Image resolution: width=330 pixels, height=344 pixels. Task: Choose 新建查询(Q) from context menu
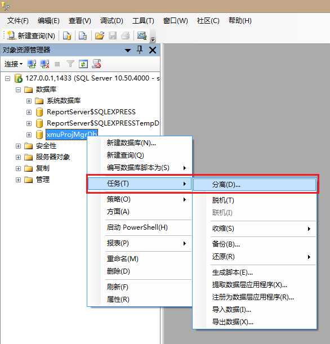[x=140, y=155]
